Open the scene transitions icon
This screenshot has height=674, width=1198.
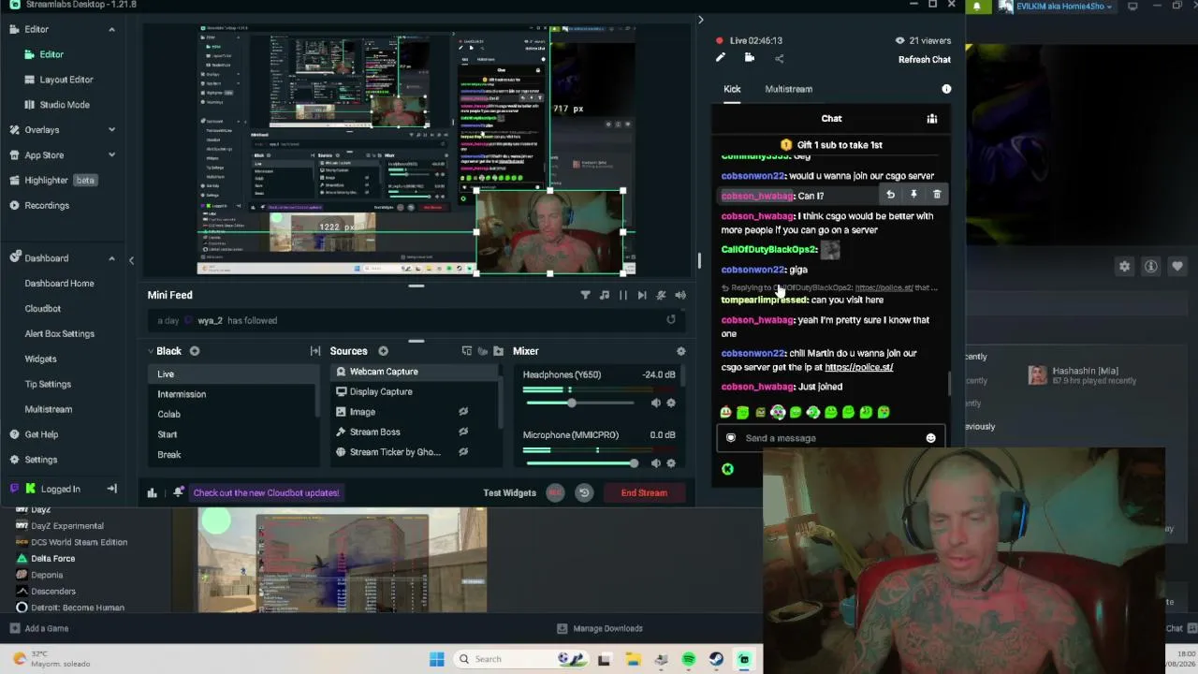(x=315, y=351)
